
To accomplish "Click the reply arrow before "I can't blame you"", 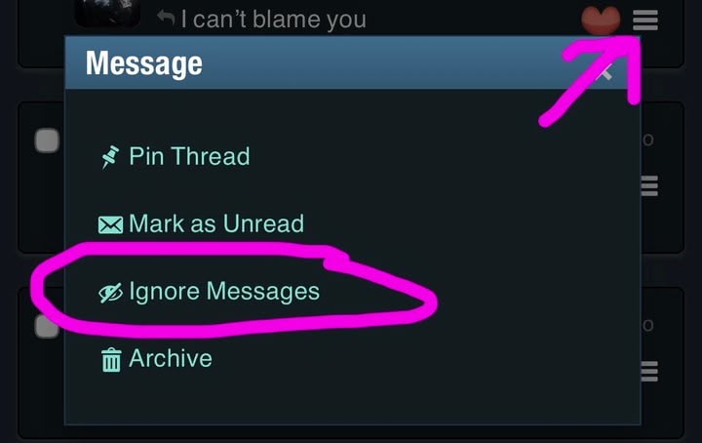I will coord(166,18).
